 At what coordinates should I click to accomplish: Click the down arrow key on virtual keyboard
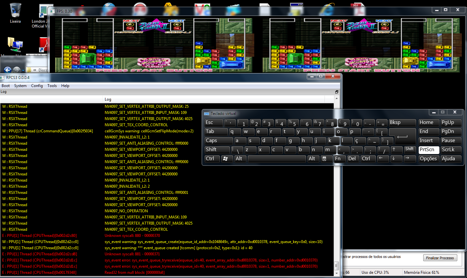click(x=396, y=159)
